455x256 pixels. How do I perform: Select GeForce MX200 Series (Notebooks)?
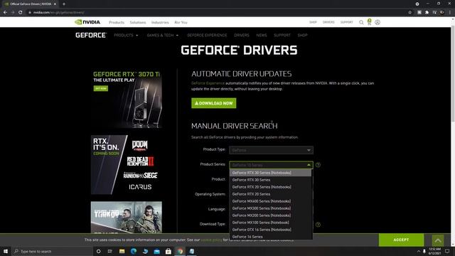point(270,215)
